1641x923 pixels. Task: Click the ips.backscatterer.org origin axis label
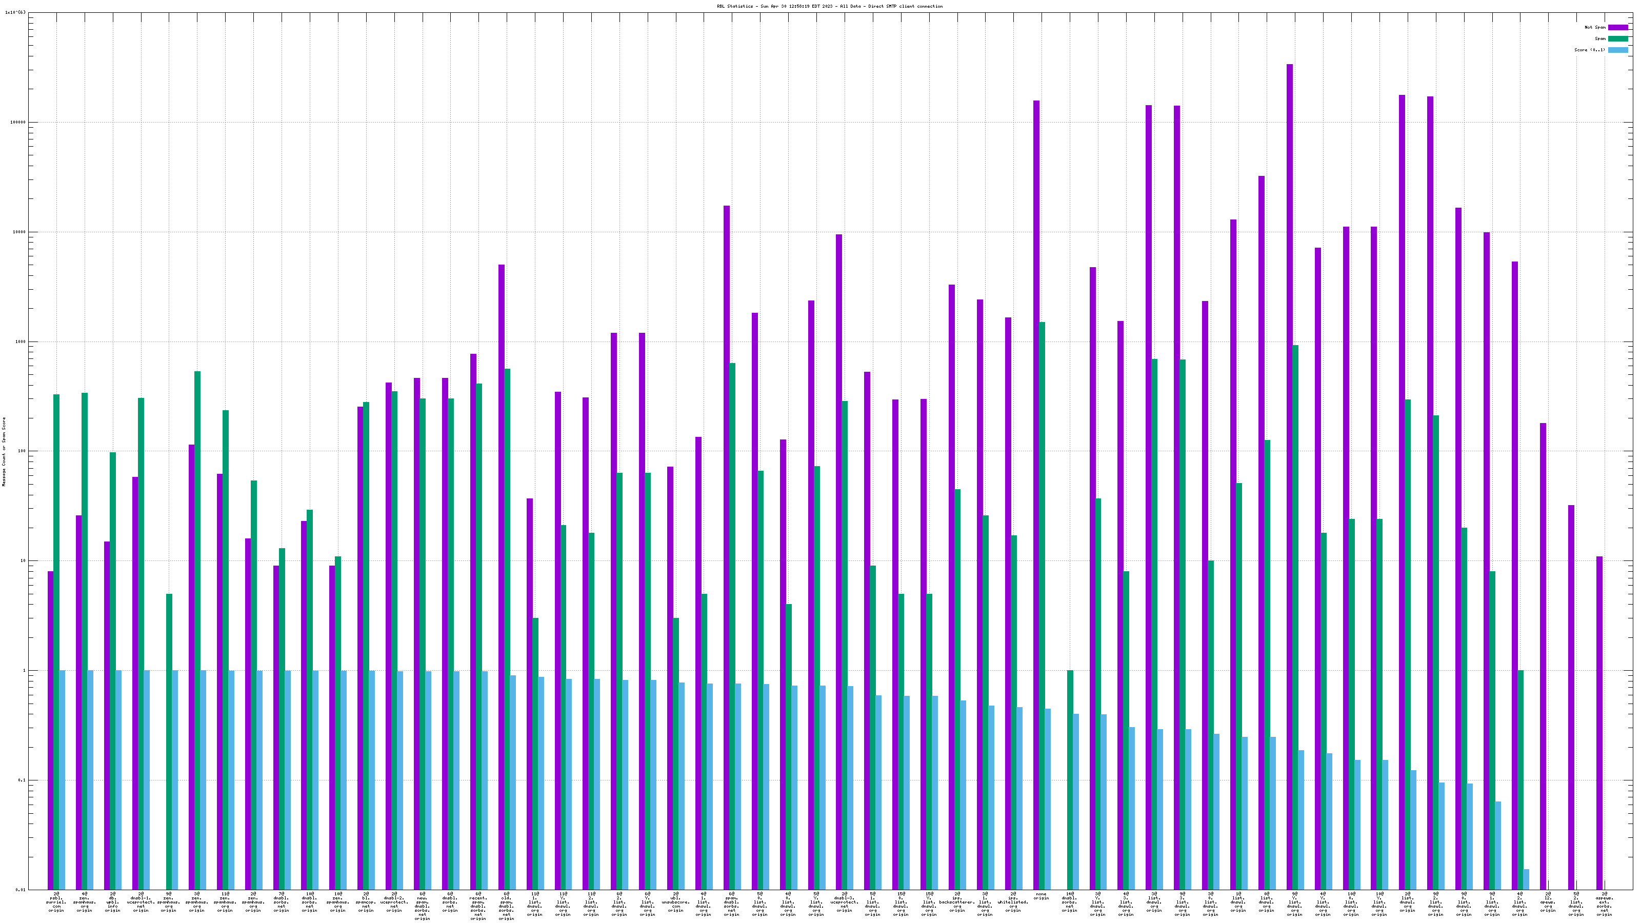tap(957, 902)
